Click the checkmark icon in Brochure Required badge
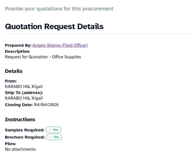This screenshot has width=192, height=160. pos(50,137)
